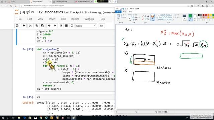
Task: Go to browser home page icon
Action: [x=16, y=6]
